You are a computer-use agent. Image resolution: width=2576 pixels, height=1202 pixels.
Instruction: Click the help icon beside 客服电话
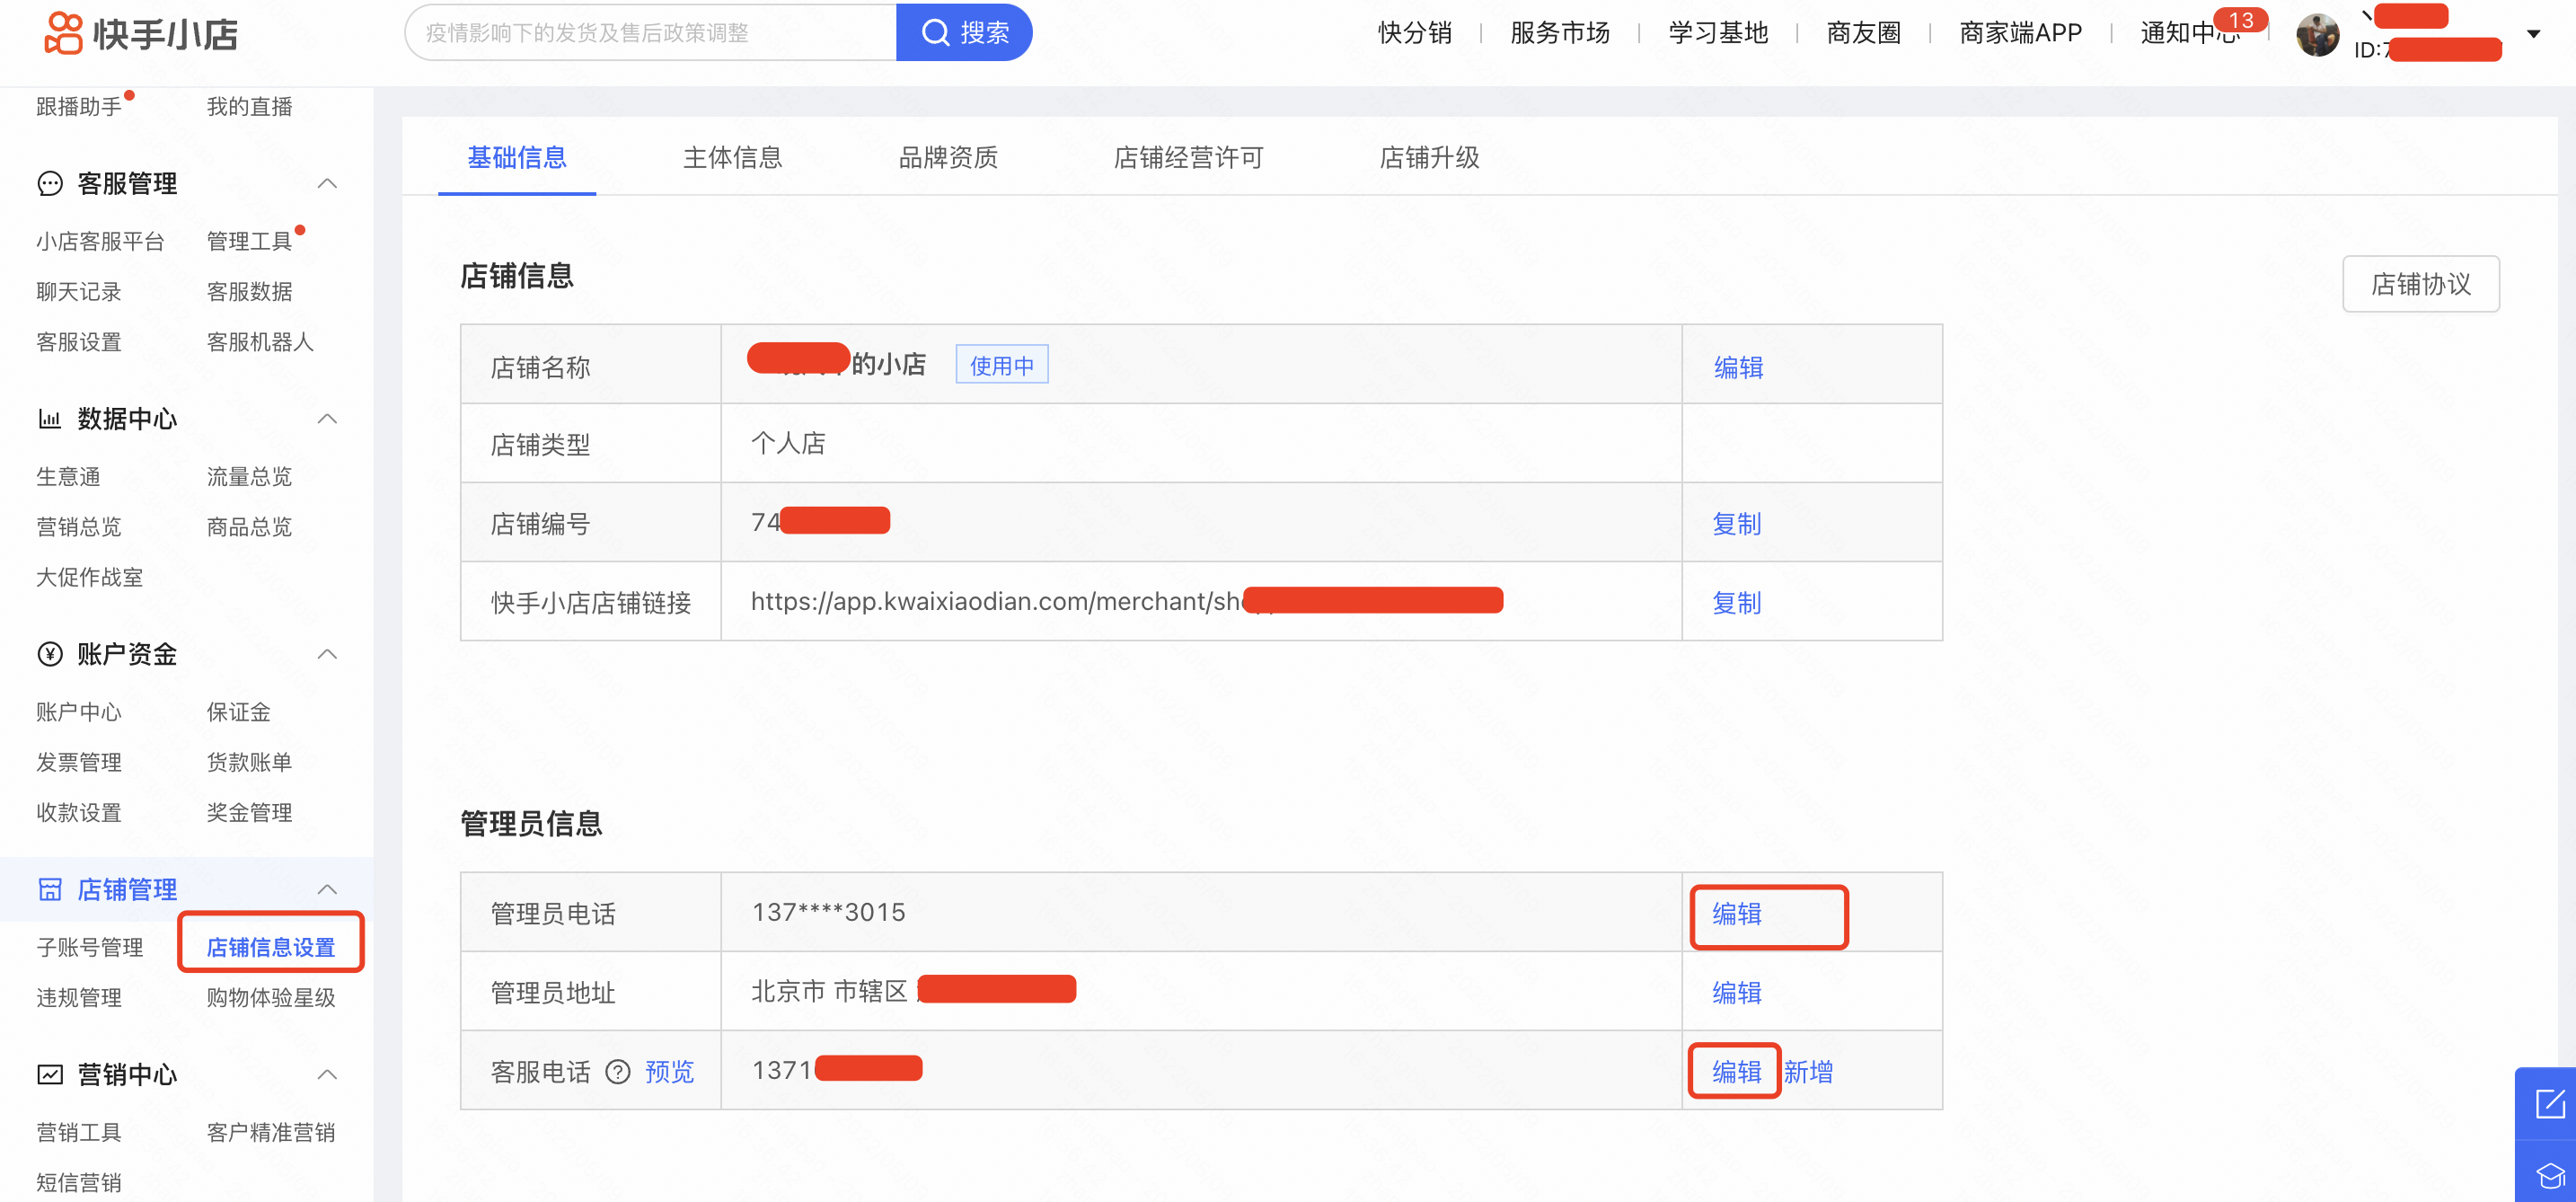(618, 1072)
